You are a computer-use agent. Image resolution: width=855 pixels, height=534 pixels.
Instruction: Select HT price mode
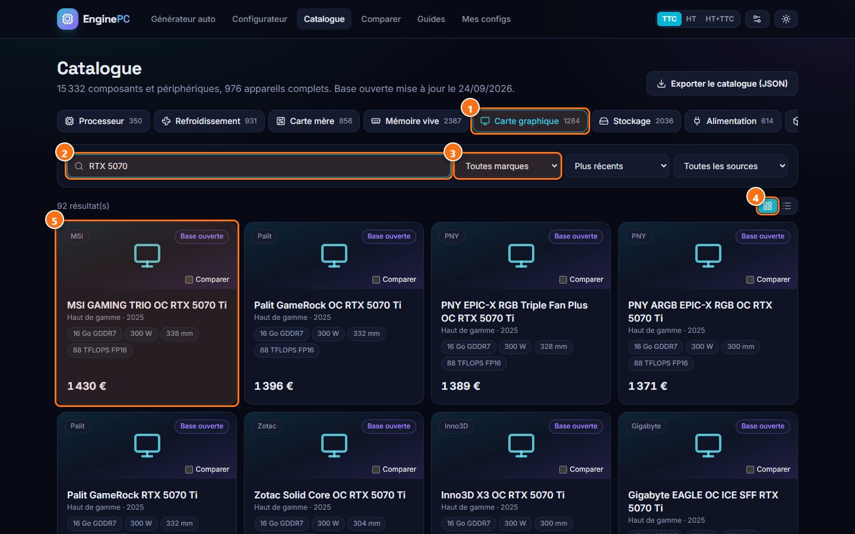[x=691, y=19]
